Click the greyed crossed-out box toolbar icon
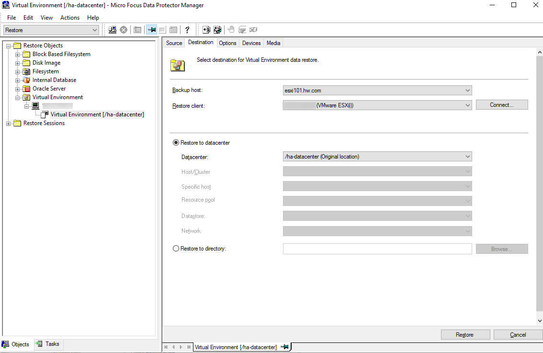Screen dimensions: 543x353 [x=253, y=30]
